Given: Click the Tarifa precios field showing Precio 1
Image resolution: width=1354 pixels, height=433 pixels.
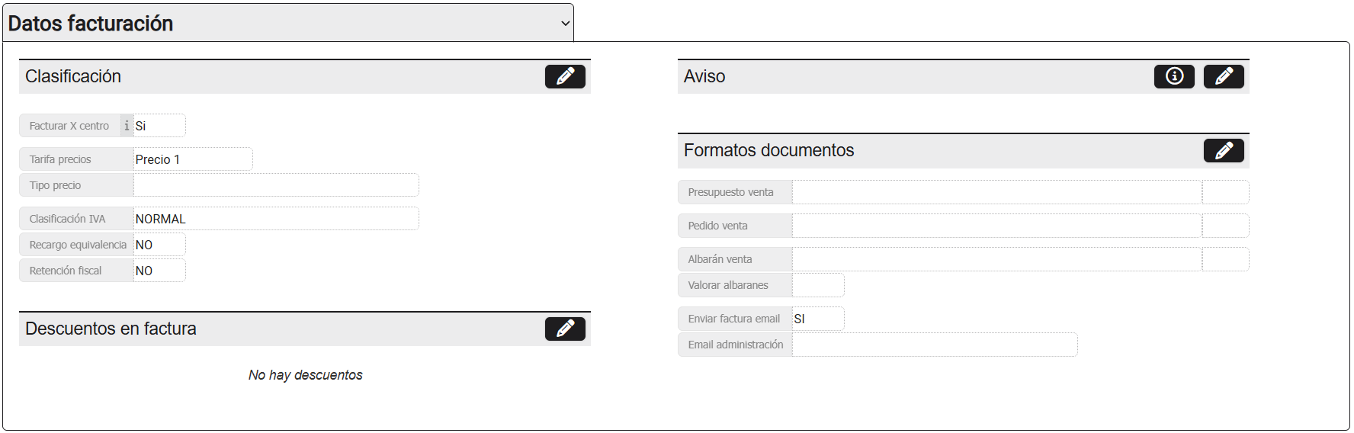Looking at the screenshot, I should coord(193,159).
